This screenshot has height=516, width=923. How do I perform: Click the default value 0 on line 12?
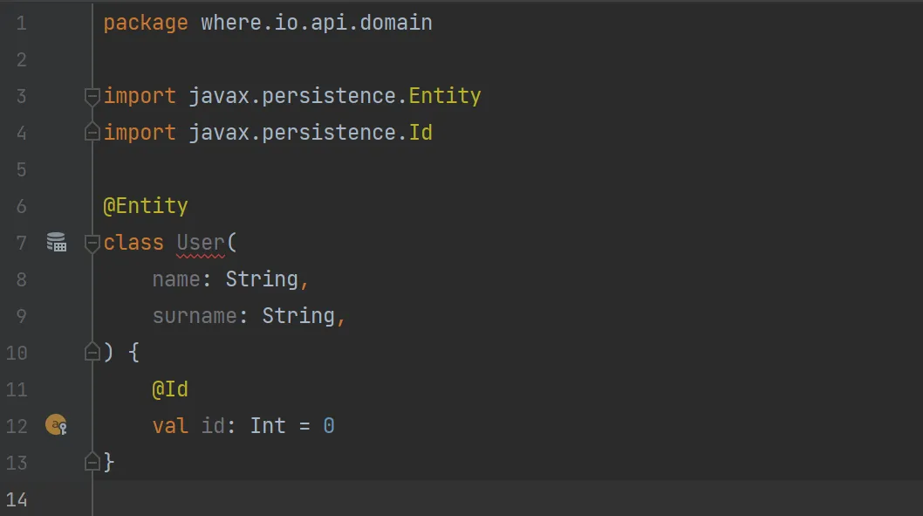click(329, 426)
